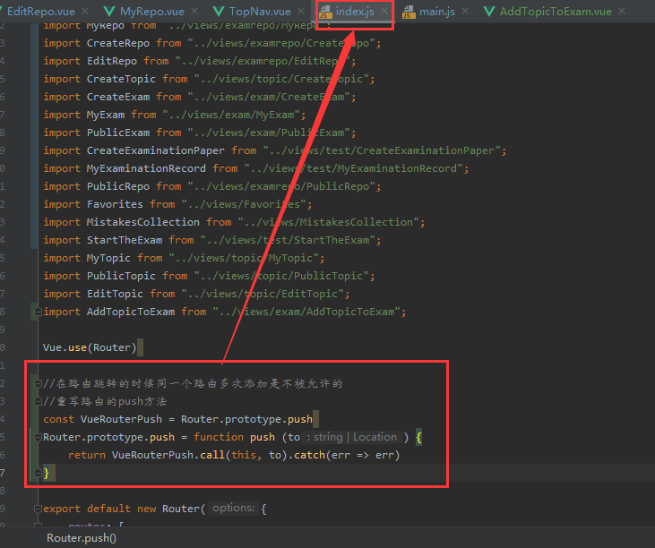Switch to the EditRepo.vue tab

[x=41, y=12]
